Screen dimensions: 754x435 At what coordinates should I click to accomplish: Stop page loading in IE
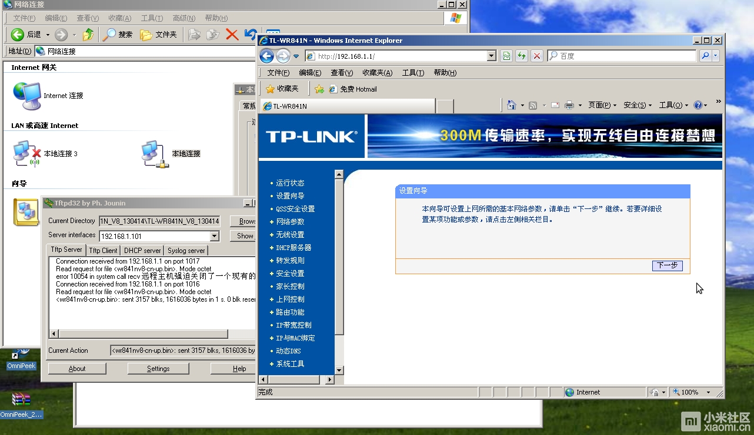[x=536, y=56]
